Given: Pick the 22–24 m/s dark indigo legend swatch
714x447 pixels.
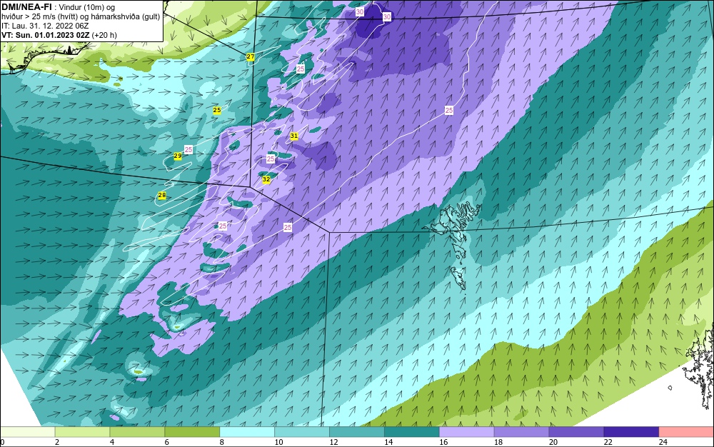Looking at the screenshot, I should [x=632, y=432].
